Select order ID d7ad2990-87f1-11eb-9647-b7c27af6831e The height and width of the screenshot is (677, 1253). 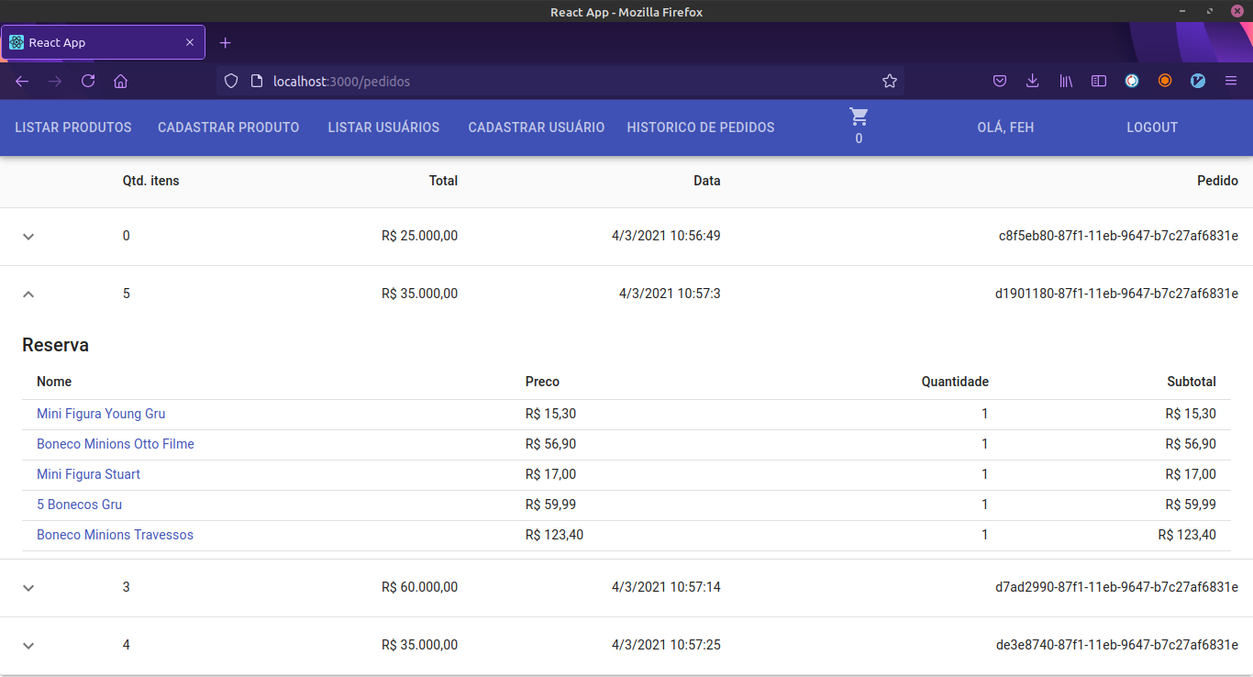pos(1116,587)
